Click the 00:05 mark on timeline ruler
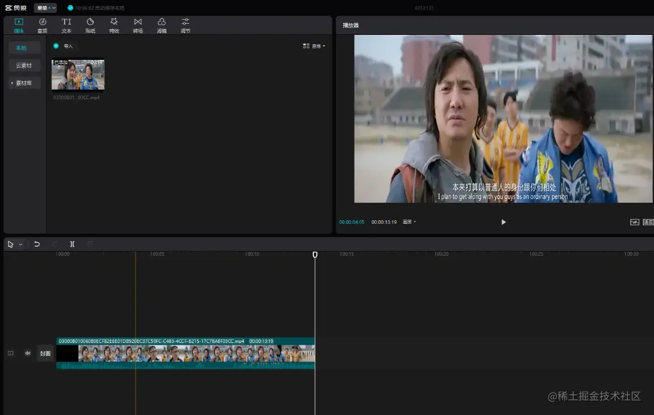 [157, 253]
